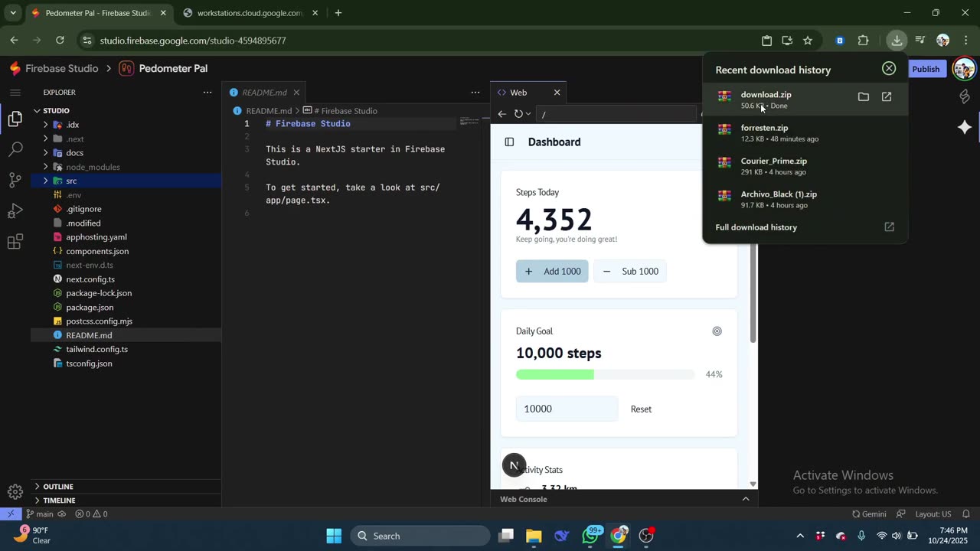This screenshot has width=980, height=551.
Task: Go back in the web preview
Action: [502, 114]
